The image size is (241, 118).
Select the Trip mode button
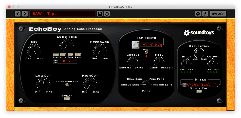pyautogui.click(x=78, y=55)
